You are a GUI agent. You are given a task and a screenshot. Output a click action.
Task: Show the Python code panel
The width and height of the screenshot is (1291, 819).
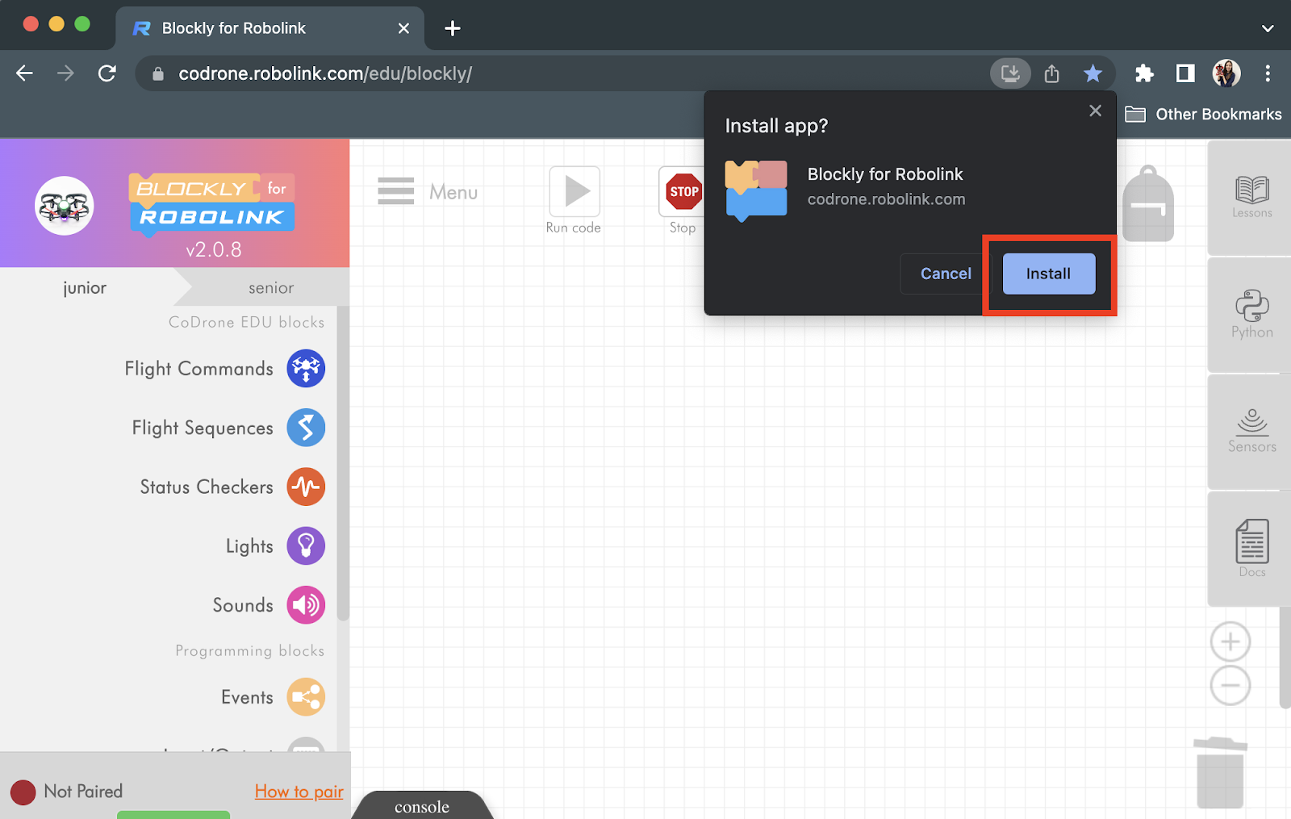(1251, 315)
